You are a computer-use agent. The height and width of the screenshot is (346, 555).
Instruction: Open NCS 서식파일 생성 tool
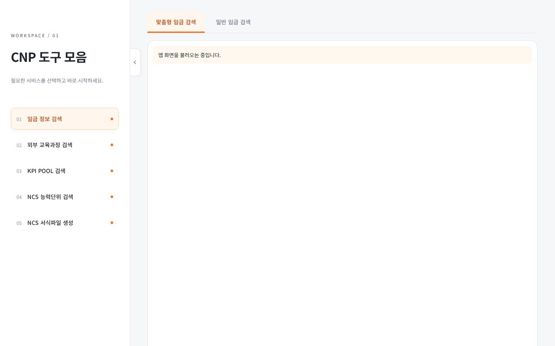(65, 223)
